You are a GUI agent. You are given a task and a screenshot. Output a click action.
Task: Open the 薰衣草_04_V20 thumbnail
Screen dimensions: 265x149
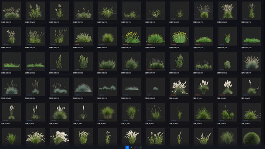click(x=156, y=61)
